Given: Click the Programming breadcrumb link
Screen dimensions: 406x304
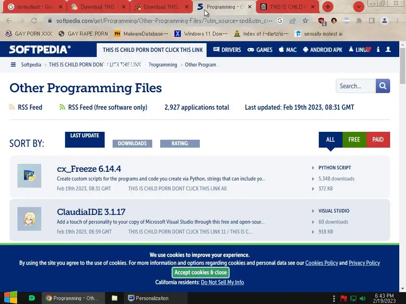Looking at the screenshot, I should click(163, 65).
